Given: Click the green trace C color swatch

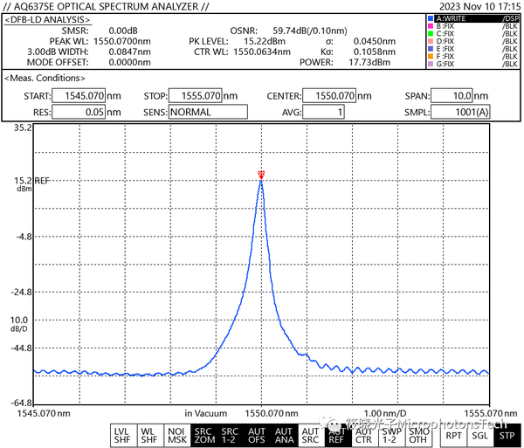Looking at the screenshot, I should [x=431, y=33].
